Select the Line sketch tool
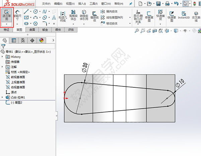 26,11
